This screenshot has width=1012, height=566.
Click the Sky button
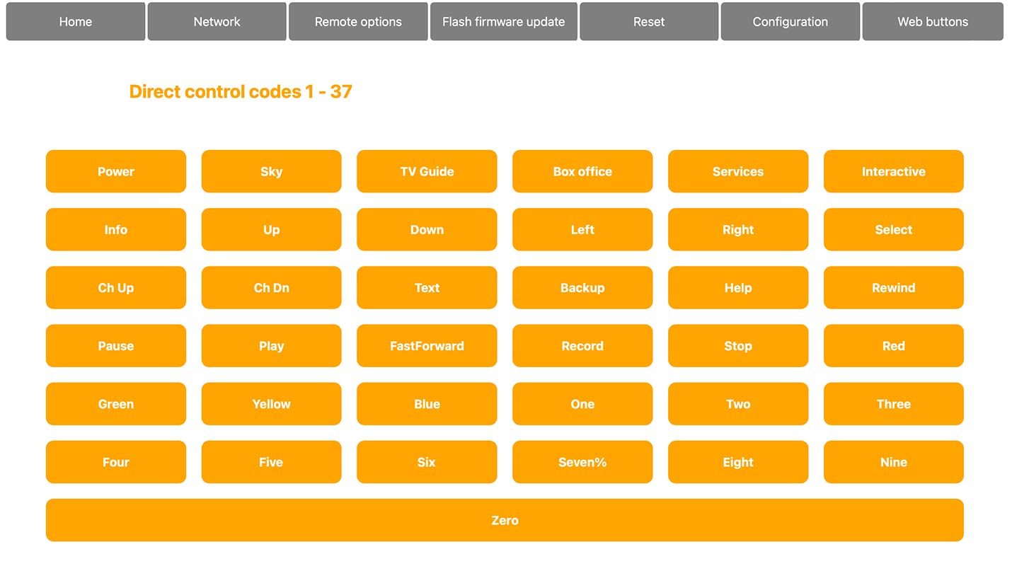tap(271, 171)
